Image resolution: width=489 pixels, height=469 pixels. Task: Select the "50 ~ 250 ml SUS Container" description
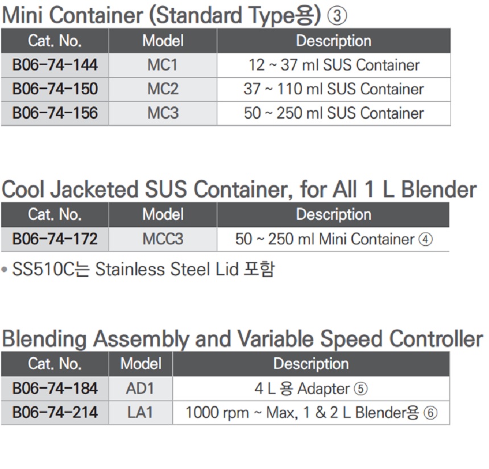[334, 113]
